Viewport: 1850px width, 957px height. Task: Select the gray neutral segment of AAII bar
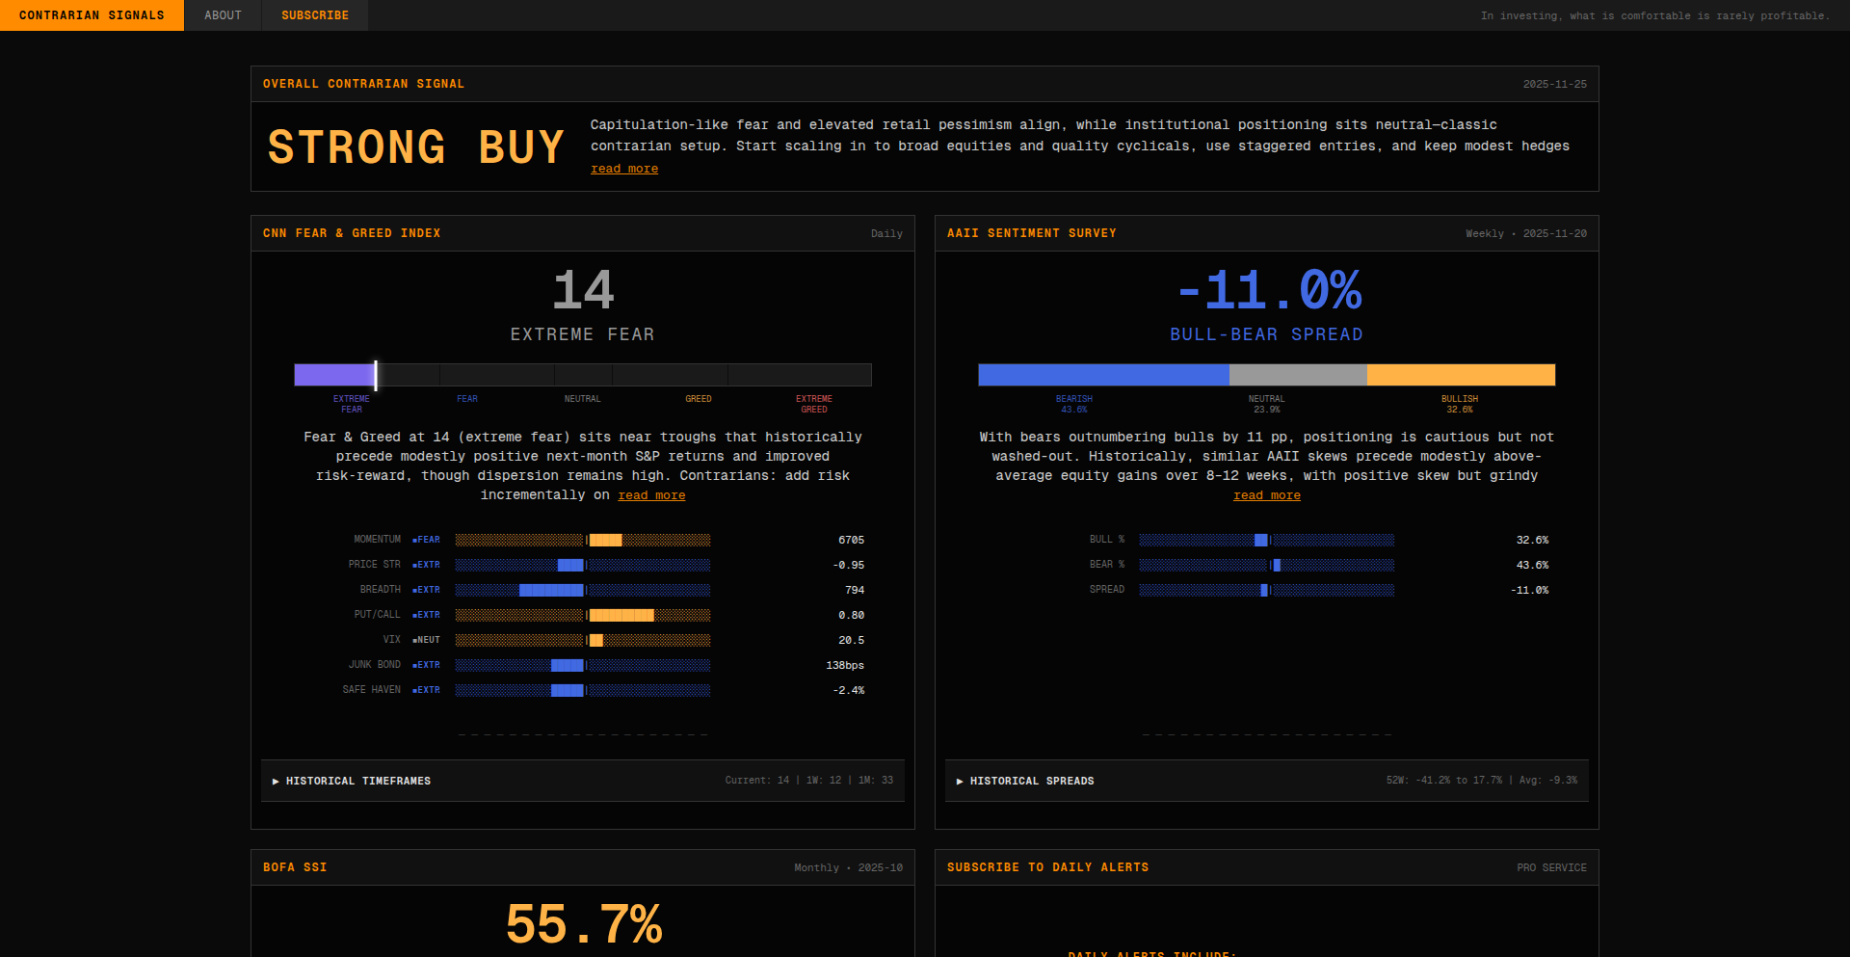(1298, 375)
